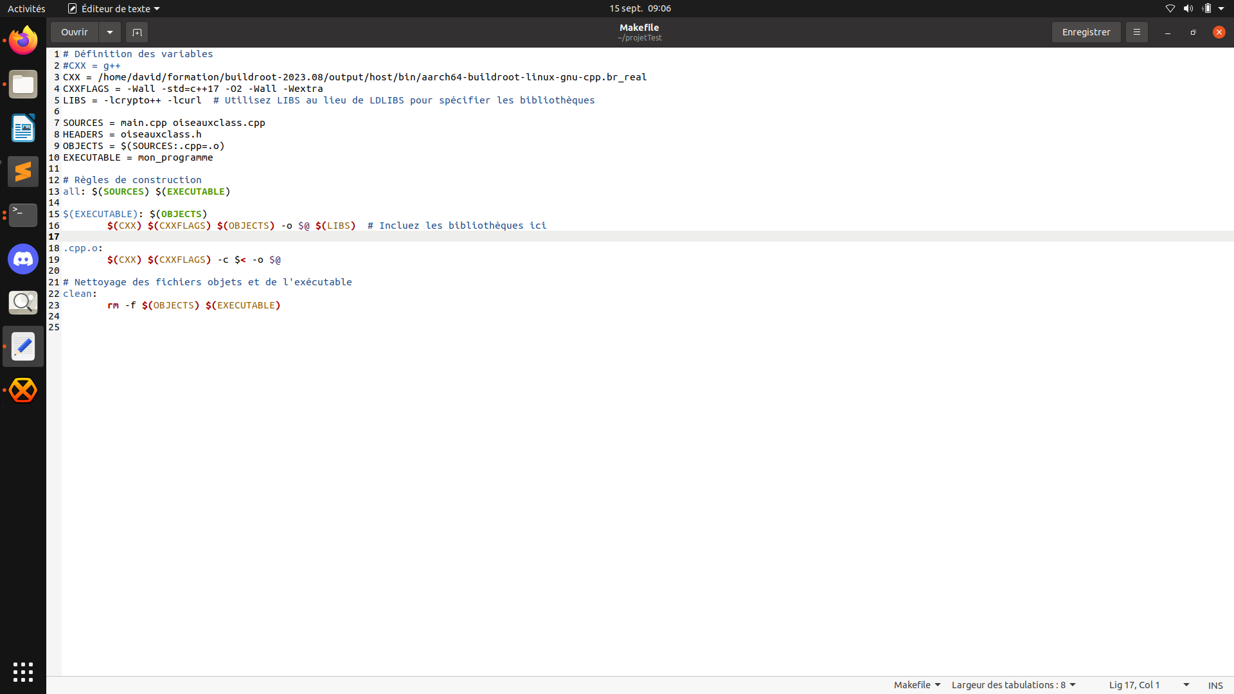Click the buildroot compiler path on line 3
This screenshot has width=1234, height=694.
pyautogui.click(x=372, y=77)
